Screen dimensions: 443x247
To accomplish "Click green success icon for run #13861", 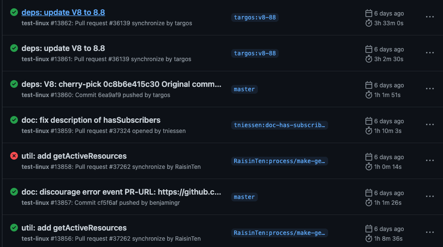I will click(14, 48).
